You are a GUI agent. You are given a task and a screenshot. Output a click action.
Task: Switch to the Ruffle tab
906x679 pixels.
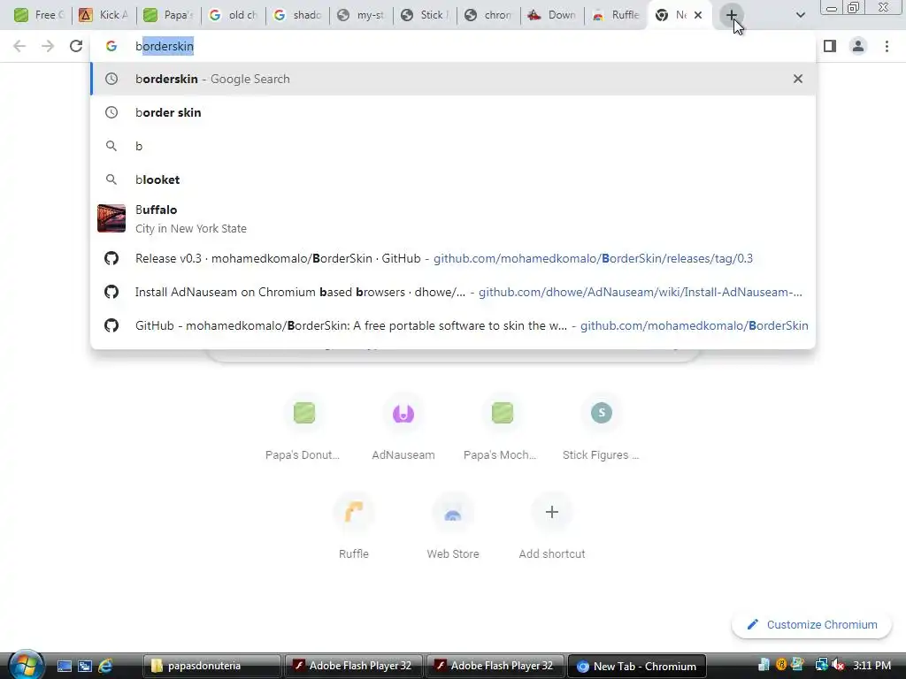(616, 15)
